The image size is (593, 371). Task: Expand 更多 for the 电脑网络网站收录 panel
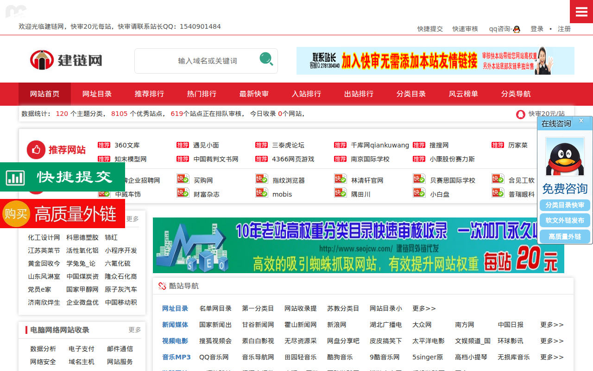click(x=134, y=330)
